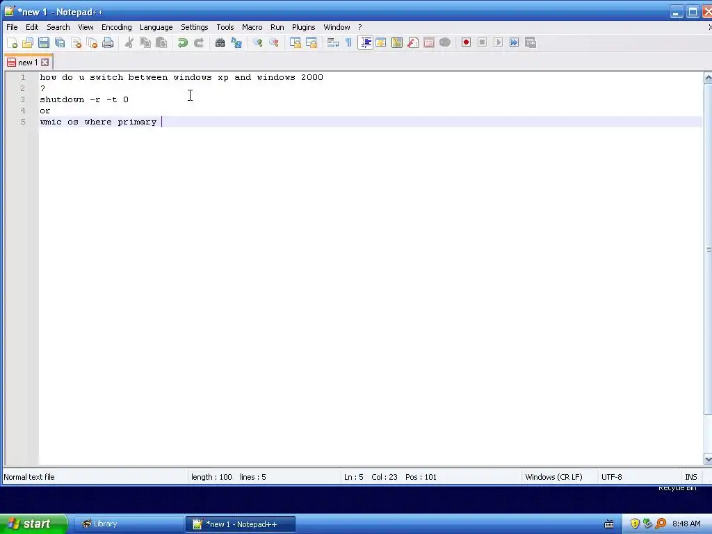Click the Save All toolbar icon

60,42
